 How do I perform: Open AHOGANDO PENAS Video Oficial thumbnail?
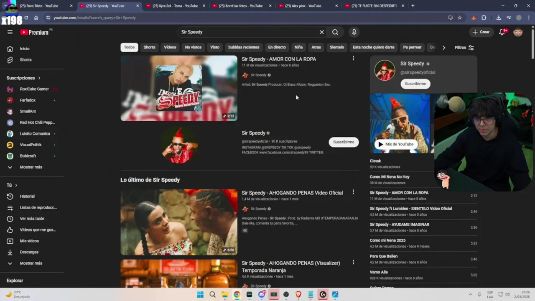tap(179, 222)
